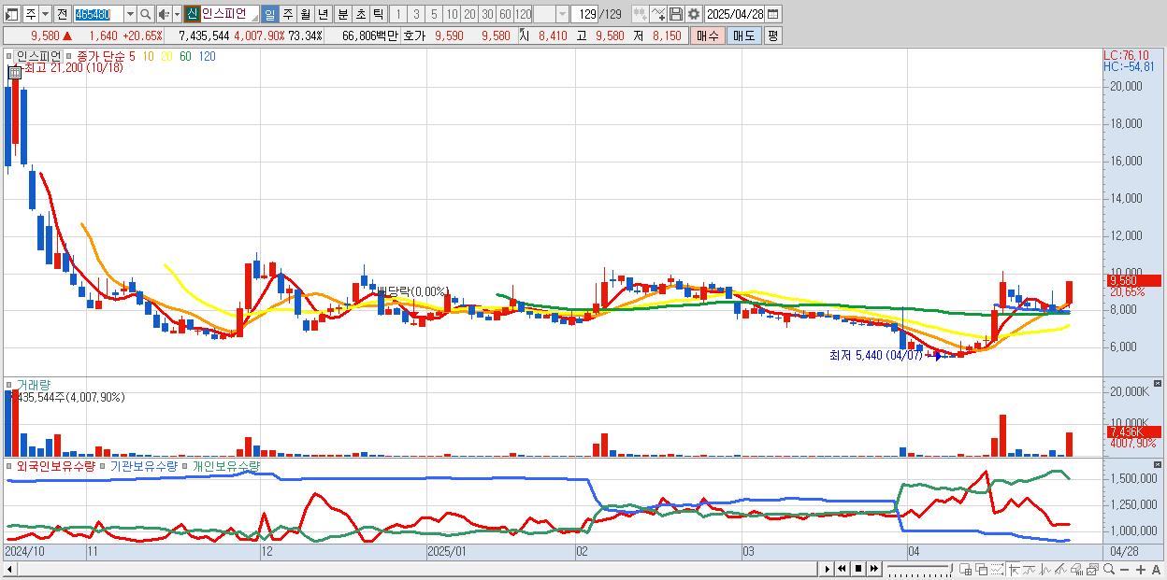Click the moving-average lines icon in bottom toolbar
Image resolution: width=1167 pixels, height=580 pixels.
(1030, 570)
